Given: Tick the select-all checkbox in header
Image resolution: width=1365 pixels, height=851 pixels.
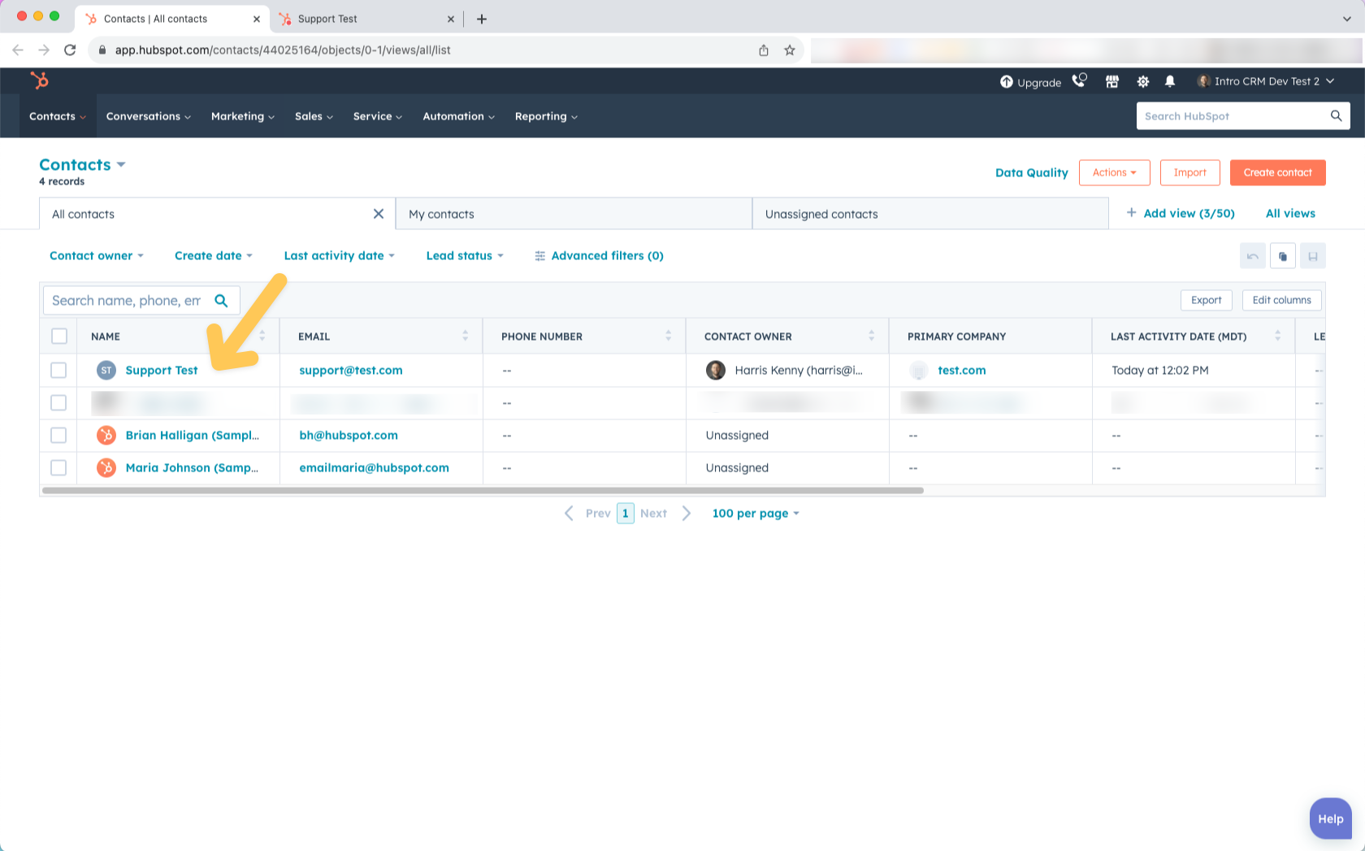Looking at the screenshot, I should pos(59,336).
